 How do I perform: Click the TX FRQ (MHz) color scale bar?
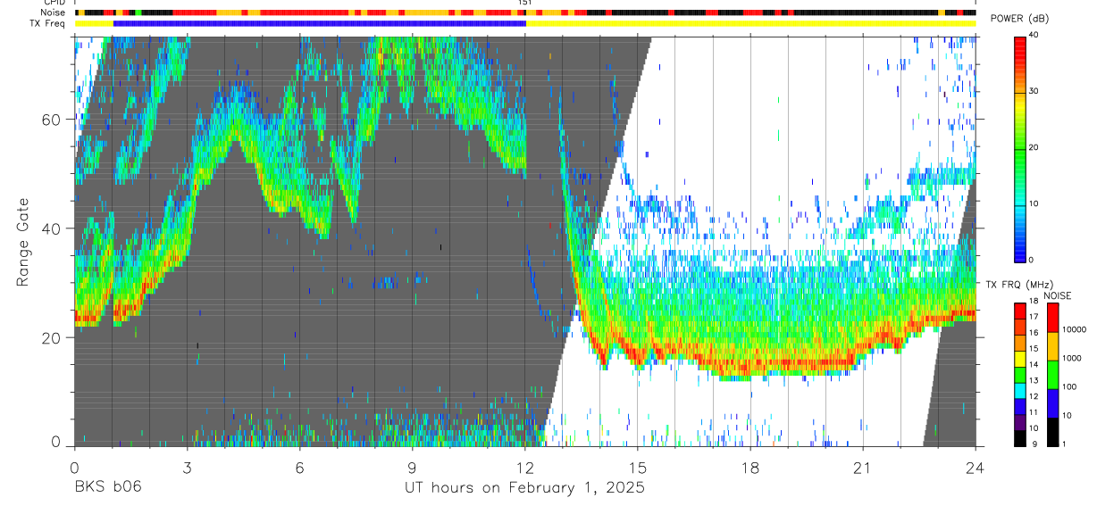tap(1019, 374)
